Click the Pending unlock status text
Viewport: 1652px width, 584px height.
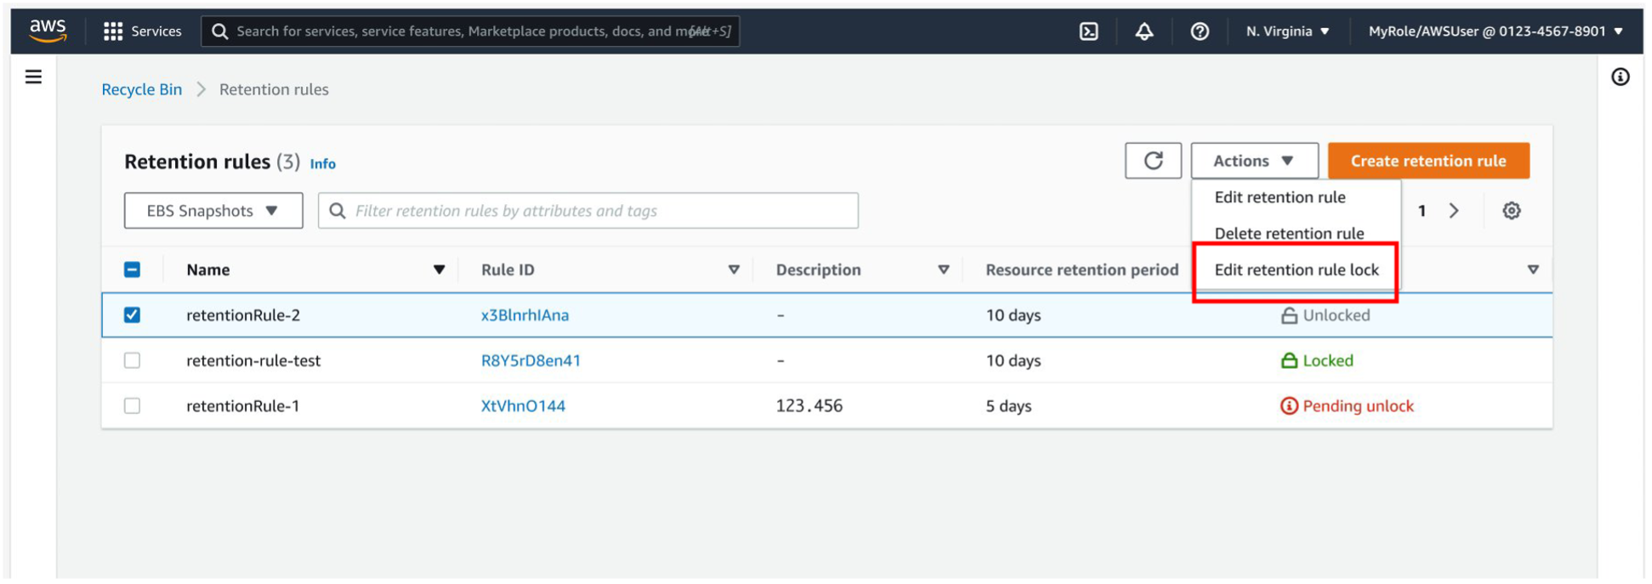coord(1358,406)
